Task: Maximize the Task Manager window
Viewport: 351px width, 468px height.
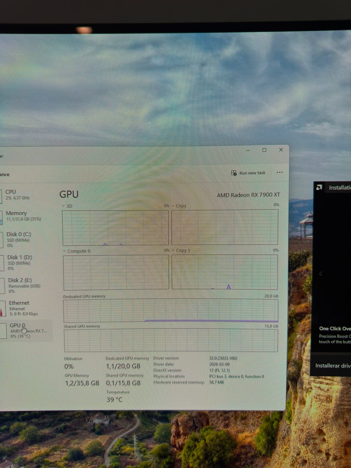Action: [264, 150]
